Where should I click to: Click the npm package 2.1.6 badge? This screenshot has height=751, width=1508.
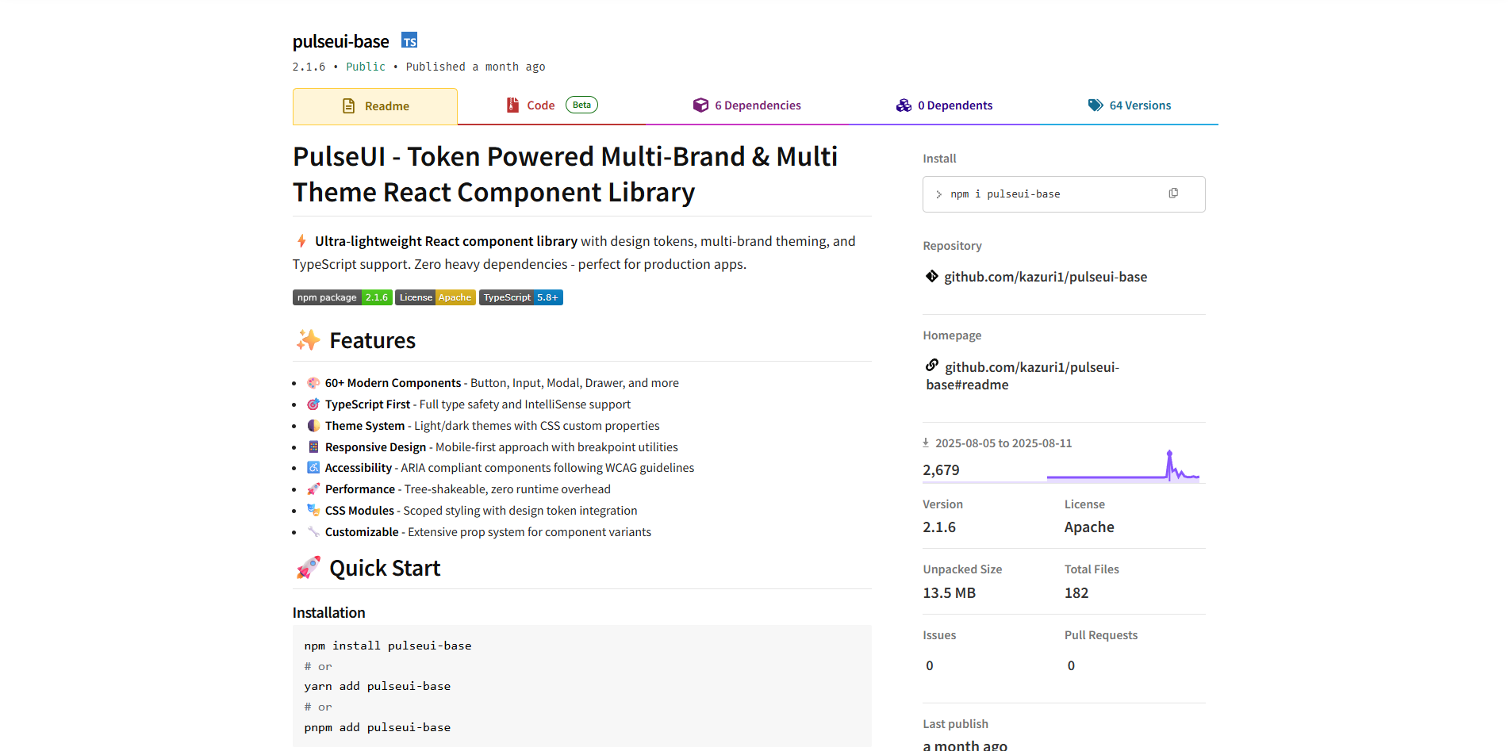tap(342, 297)
